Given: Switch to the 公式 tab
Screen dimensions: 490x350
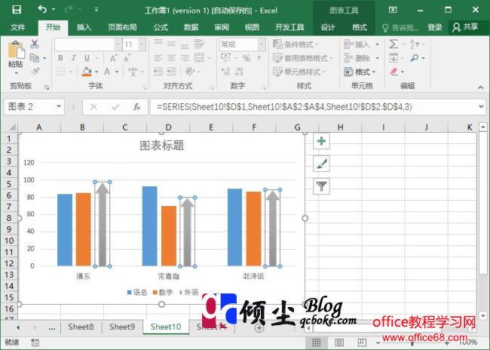Looking at the screenshot, I should tap(161, 27).
